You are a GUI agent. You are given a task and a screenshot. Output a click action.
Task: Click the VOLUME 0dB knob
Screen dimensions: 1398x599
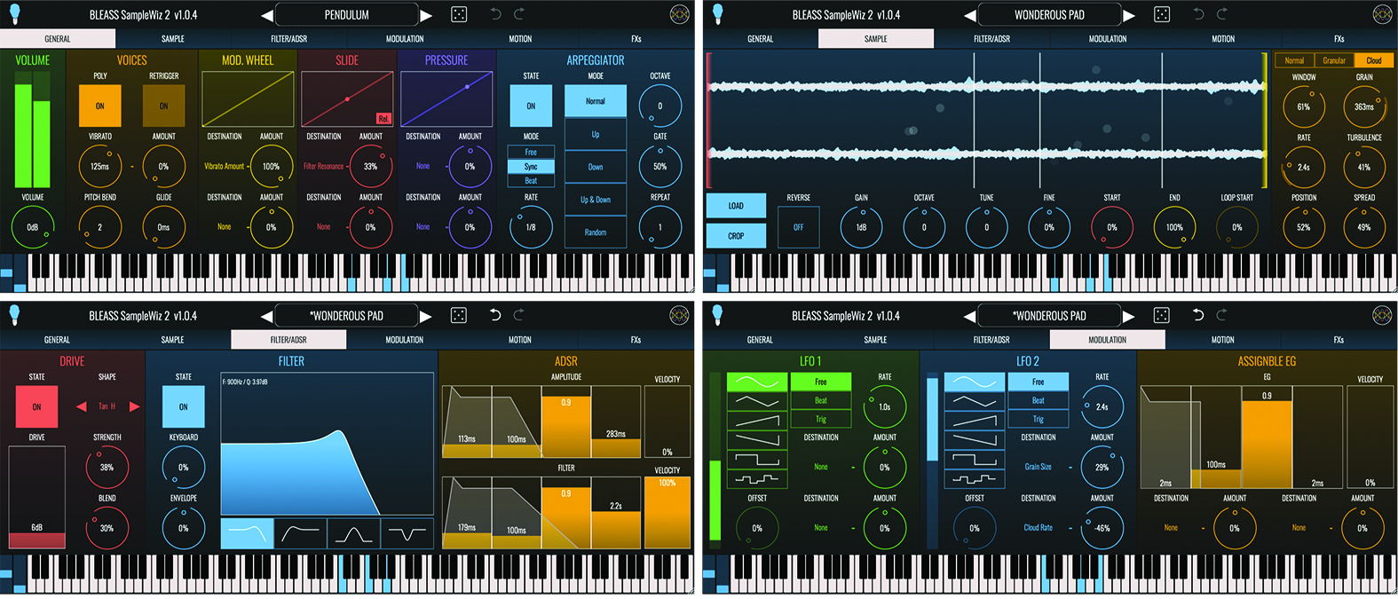[x=33, y=227]
